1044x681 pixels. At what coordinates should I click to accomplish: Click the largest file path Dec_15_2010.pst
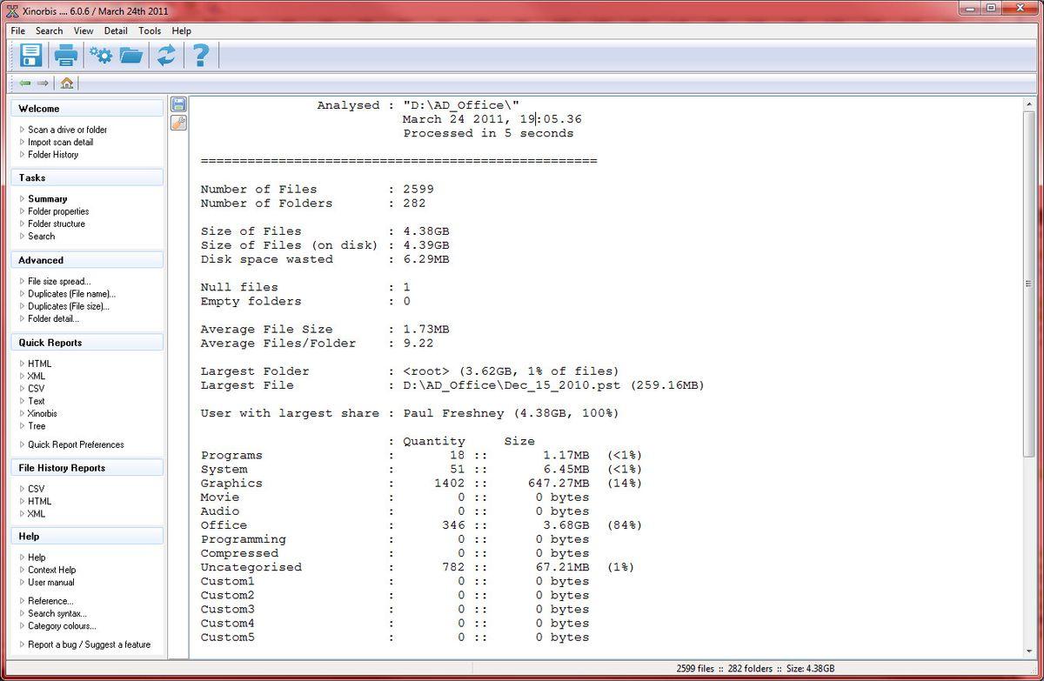point(513,385)
